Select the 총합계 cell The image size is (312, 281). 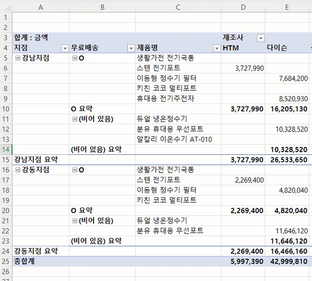(41, 261)
